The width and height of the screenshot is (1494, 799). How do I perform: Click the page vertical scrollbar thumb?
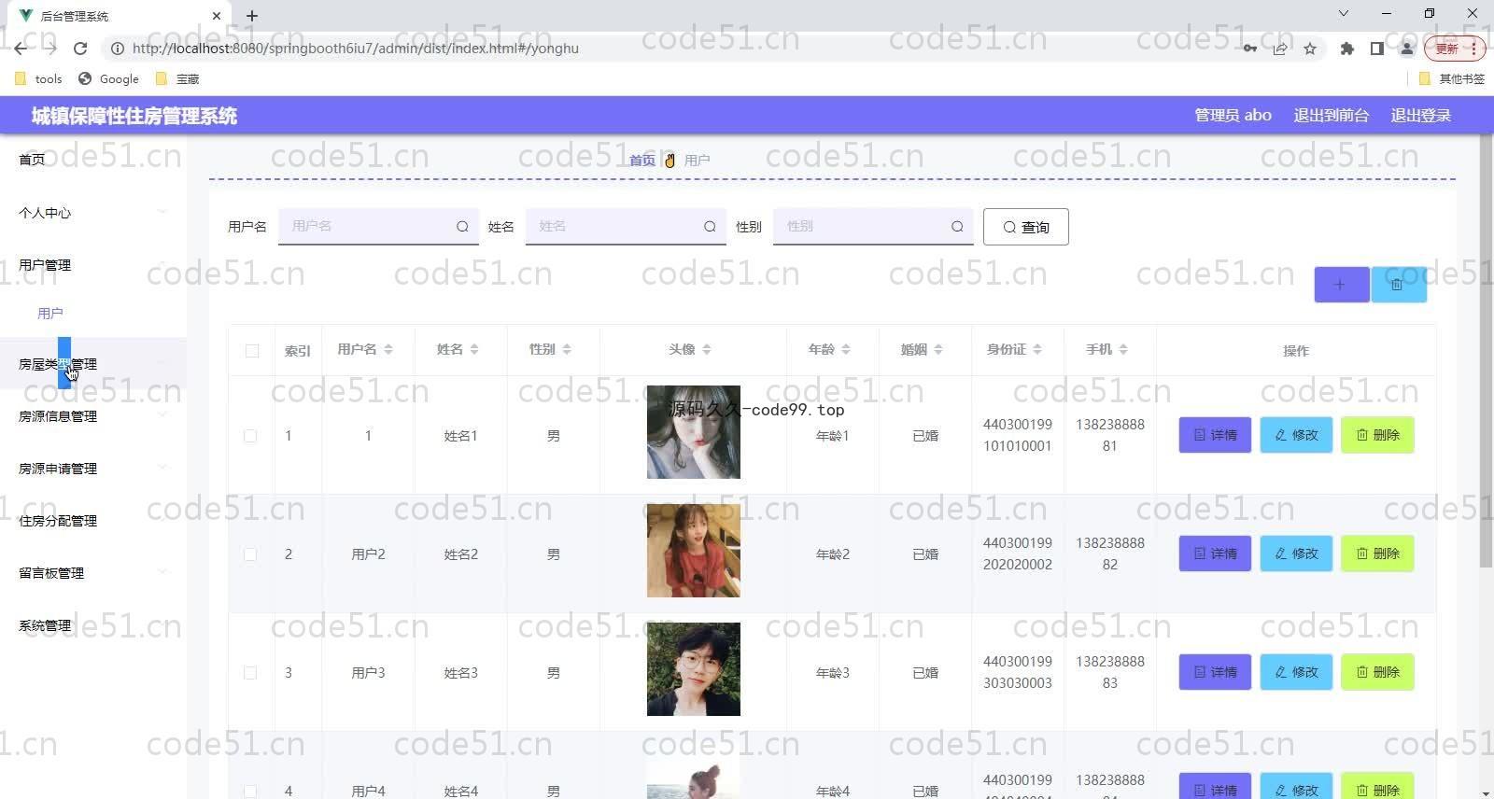click(x=1487, y=352)
